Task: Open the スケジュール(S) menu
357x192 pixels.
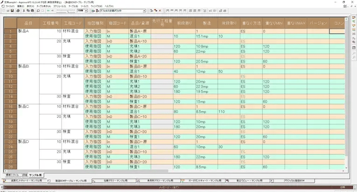Action: pyautogui.click(x=60, y=6)
